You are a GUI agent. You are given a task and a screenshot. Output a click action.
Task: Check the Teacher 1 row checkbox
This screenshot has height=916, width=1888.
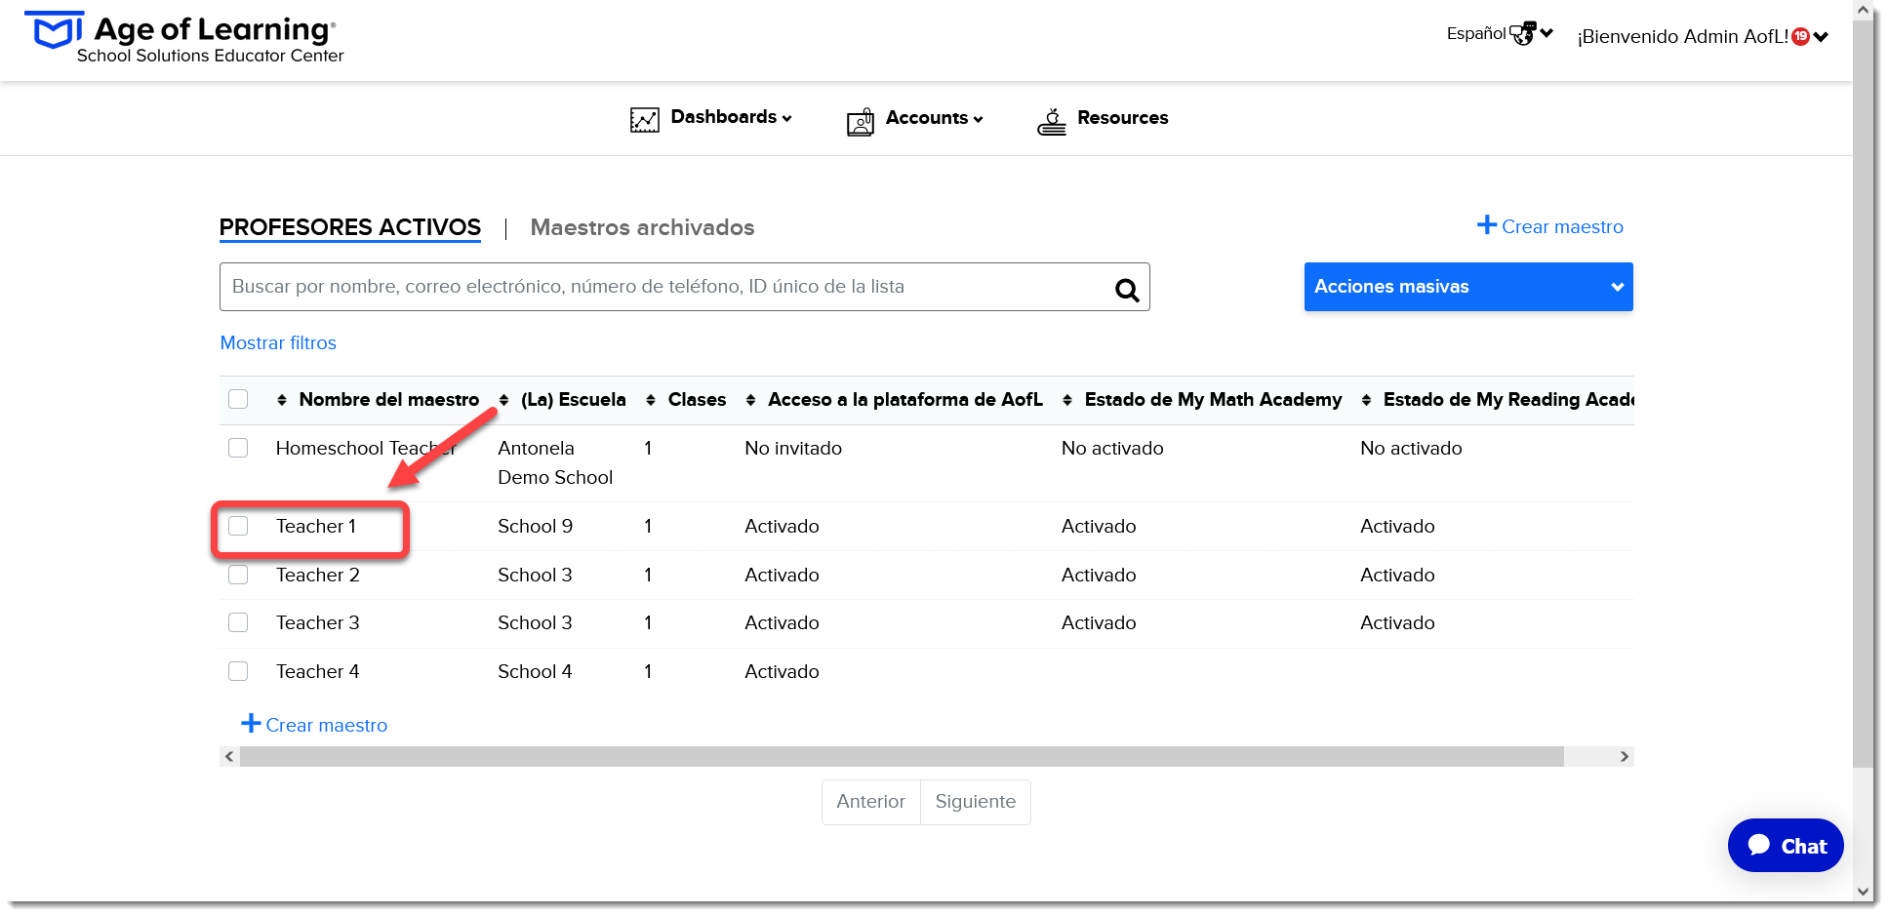coord(238,526)
